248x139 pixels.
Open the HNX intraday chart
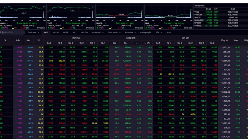169,12
